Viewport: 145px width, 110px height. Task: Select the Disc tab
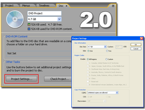click(61, 6)
